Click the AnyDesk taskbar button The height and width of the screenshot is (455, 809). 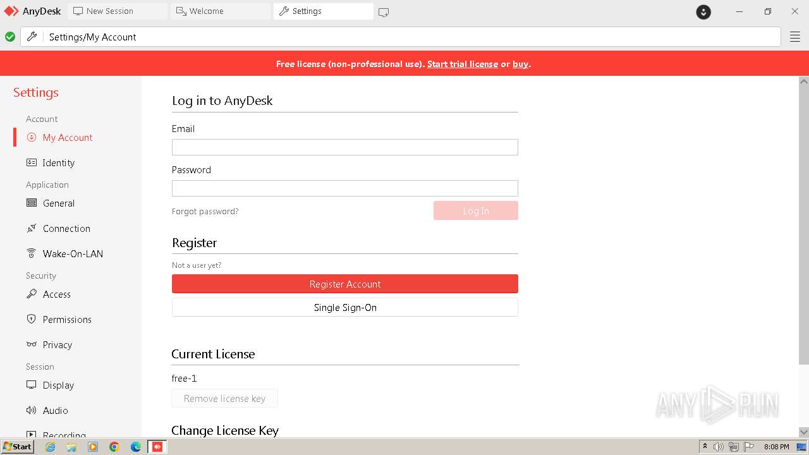tap(157, 447)
